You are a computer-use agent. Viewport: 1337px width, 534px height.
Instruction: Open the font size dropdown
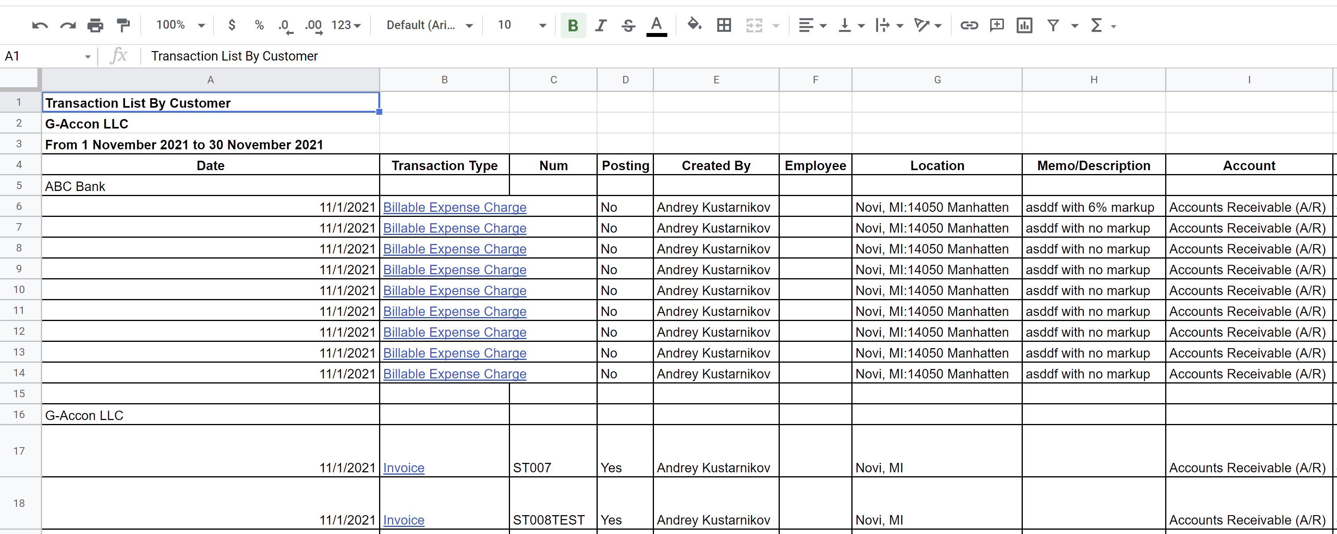(x=521, y=25)
